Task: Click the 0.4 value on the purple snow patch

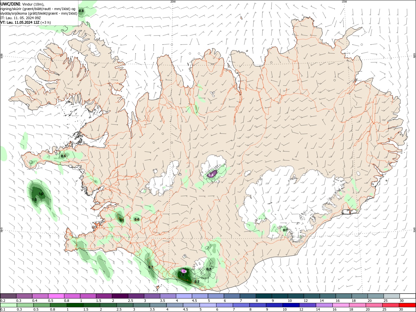Action: 211,175
